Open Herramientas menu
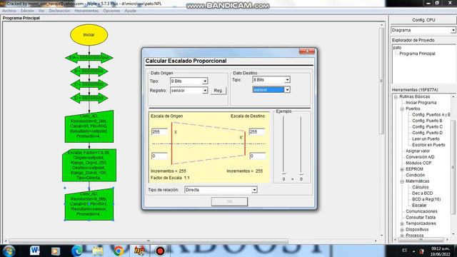Screen dimensions: 457x257 (x=86, y=11)
